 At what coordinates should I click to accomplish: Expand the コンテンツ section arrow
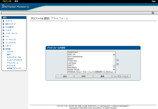(4, 21)
